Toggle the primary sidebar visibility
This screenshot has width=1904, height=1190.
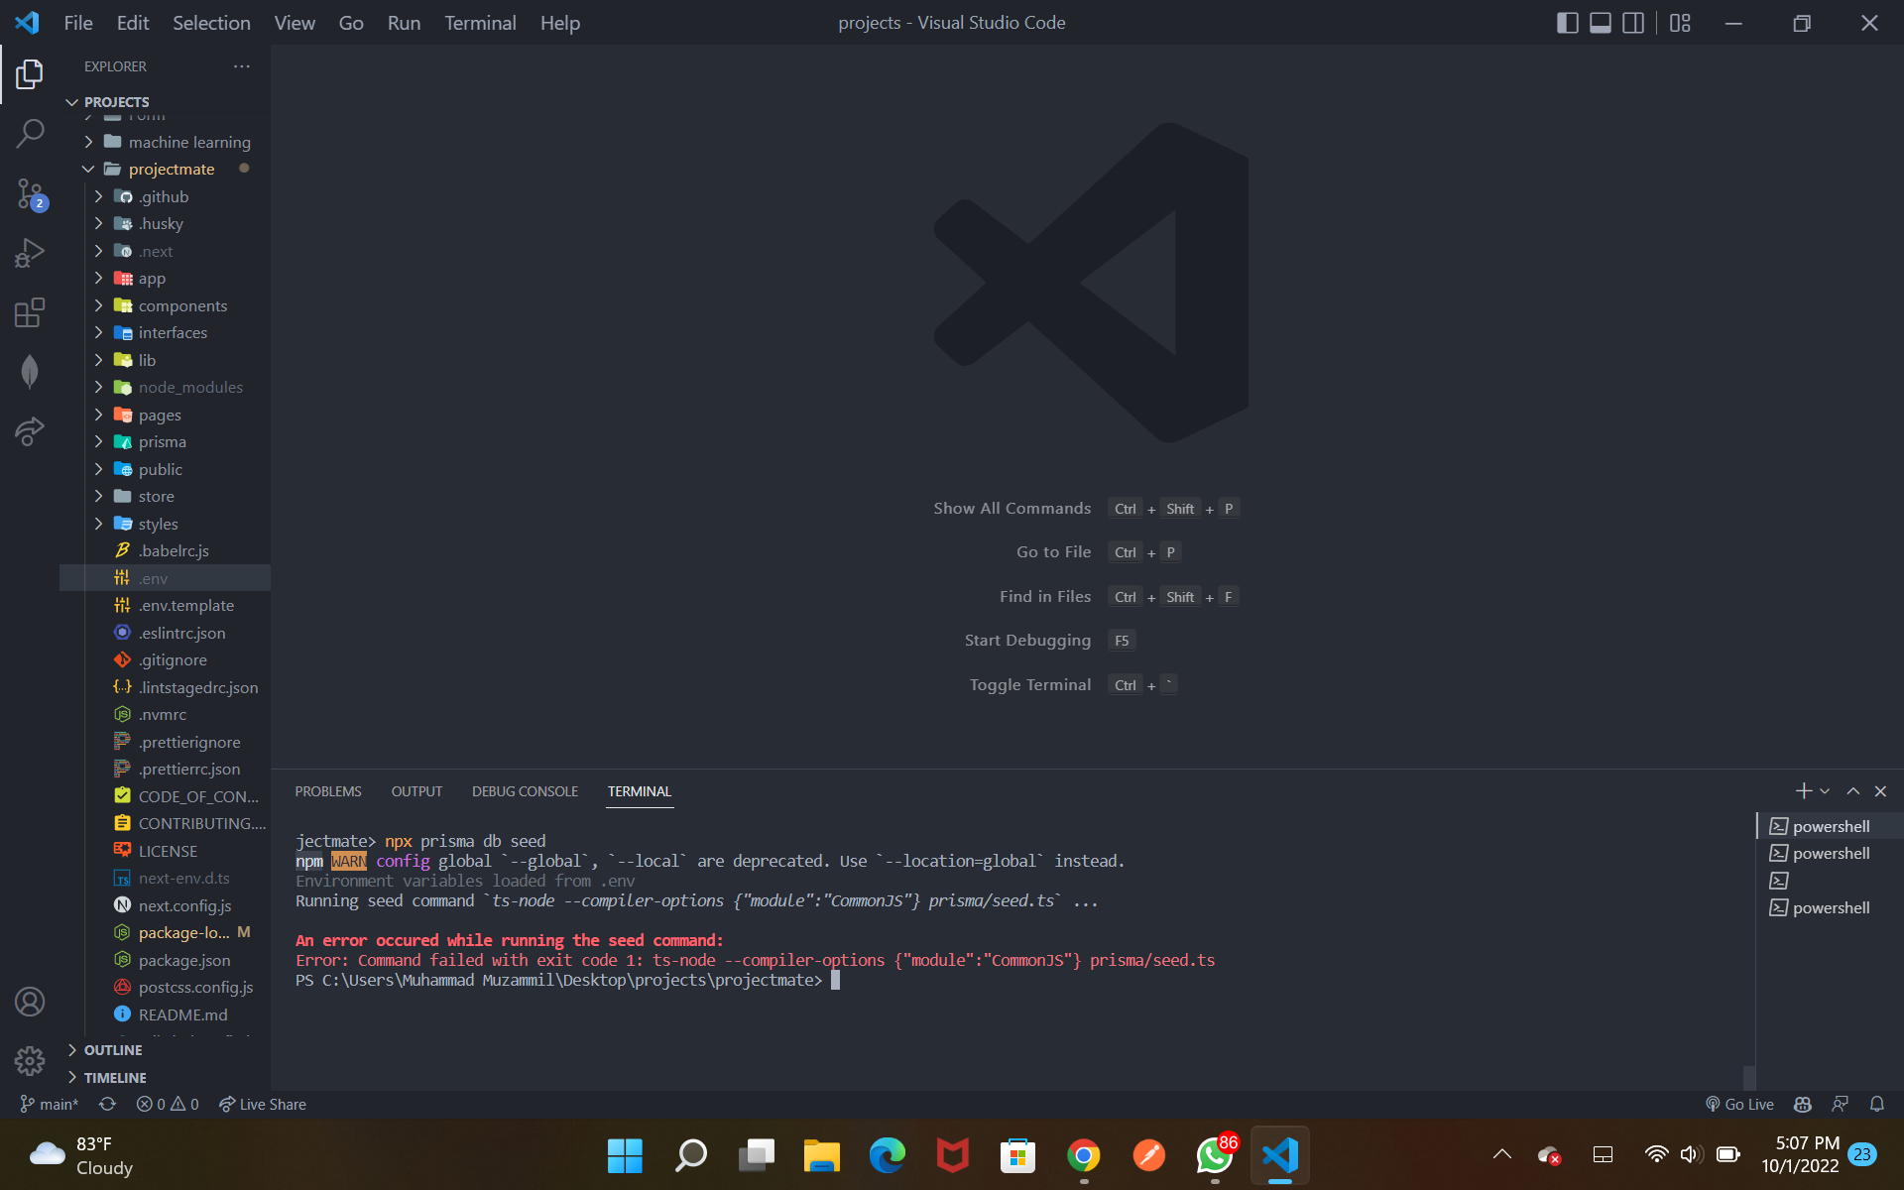(1567, 22)
